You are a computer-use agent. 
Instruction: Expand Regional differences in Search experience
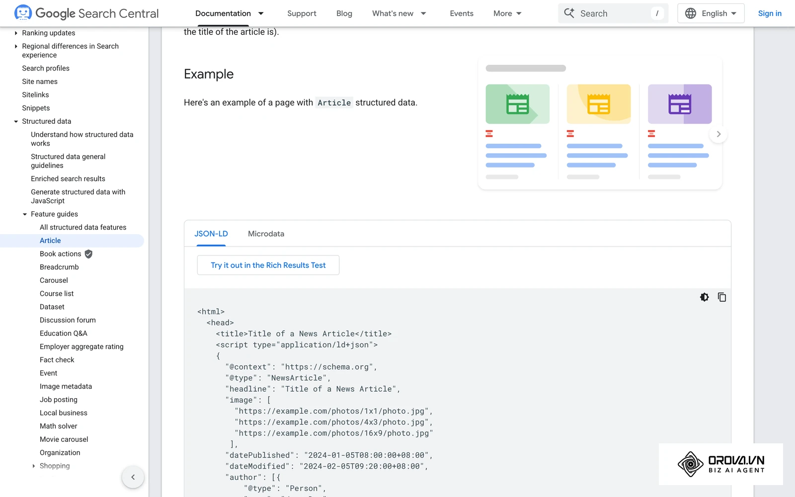coord(16,46)
